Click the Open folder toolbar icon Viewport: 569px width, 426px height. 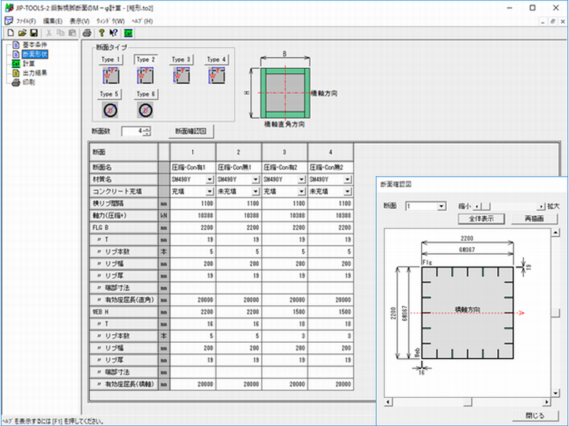point(22,33)
